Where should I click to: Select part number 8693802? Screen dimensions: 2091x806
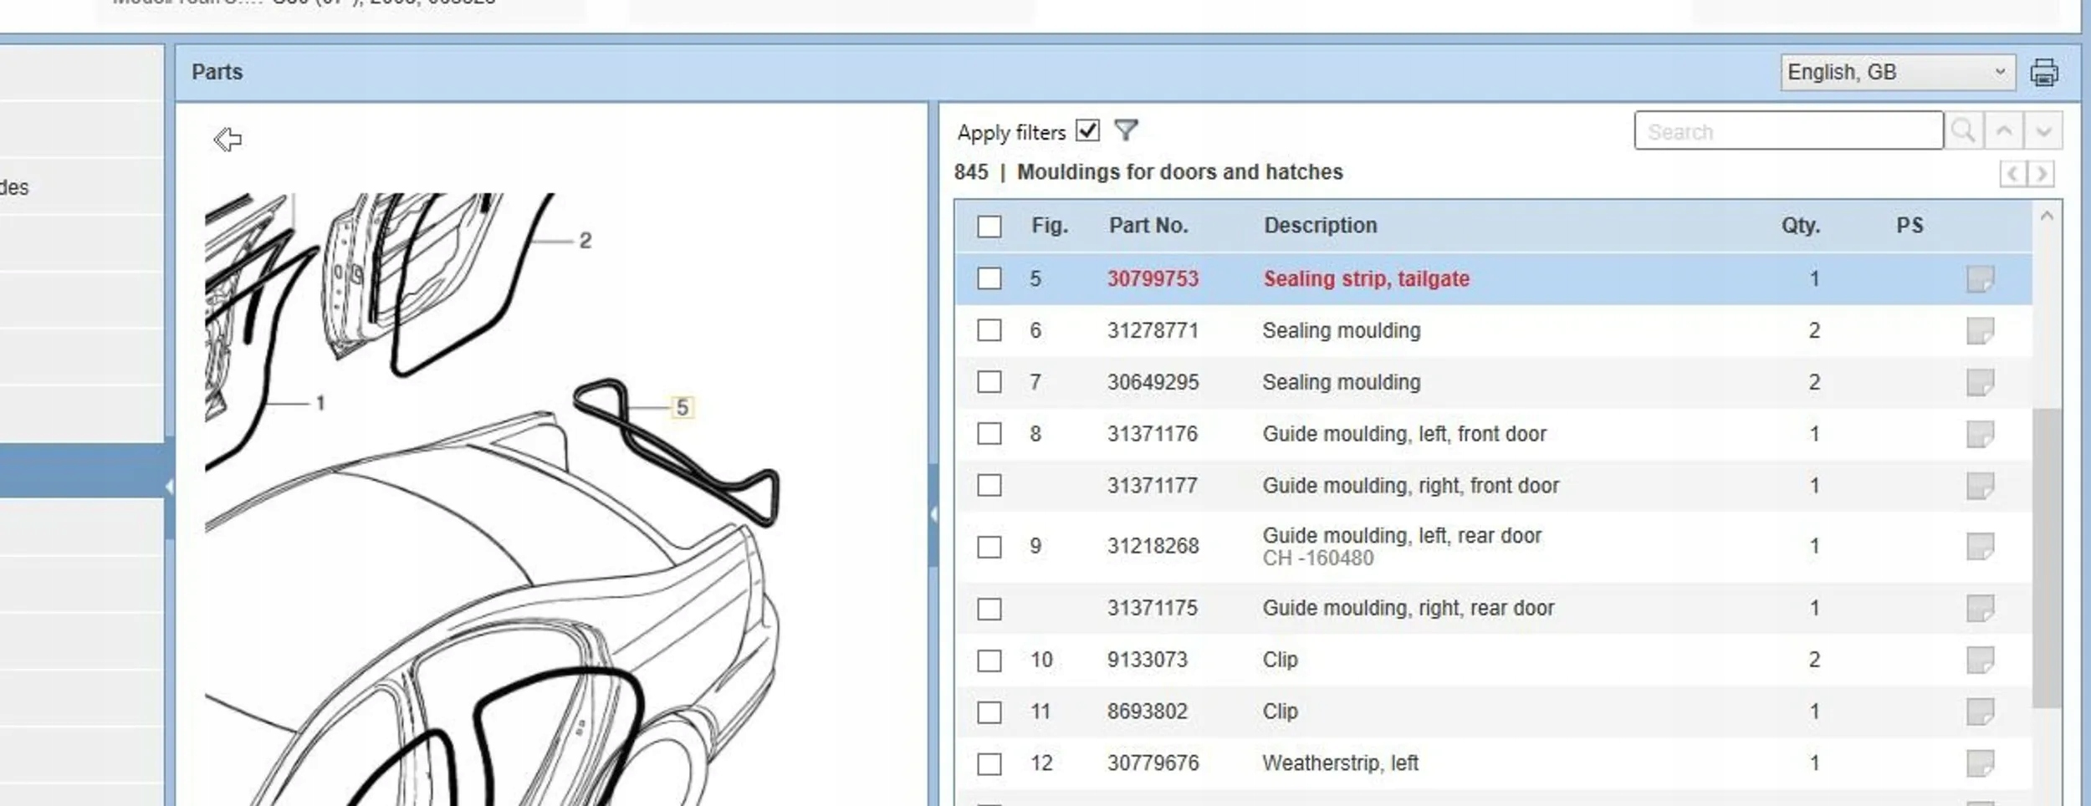click(x=1148, y=712)
